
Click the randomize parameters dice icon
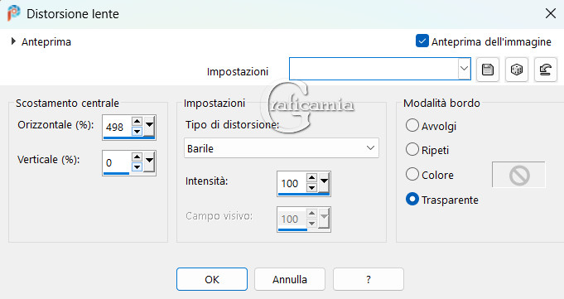pos(517,69)
